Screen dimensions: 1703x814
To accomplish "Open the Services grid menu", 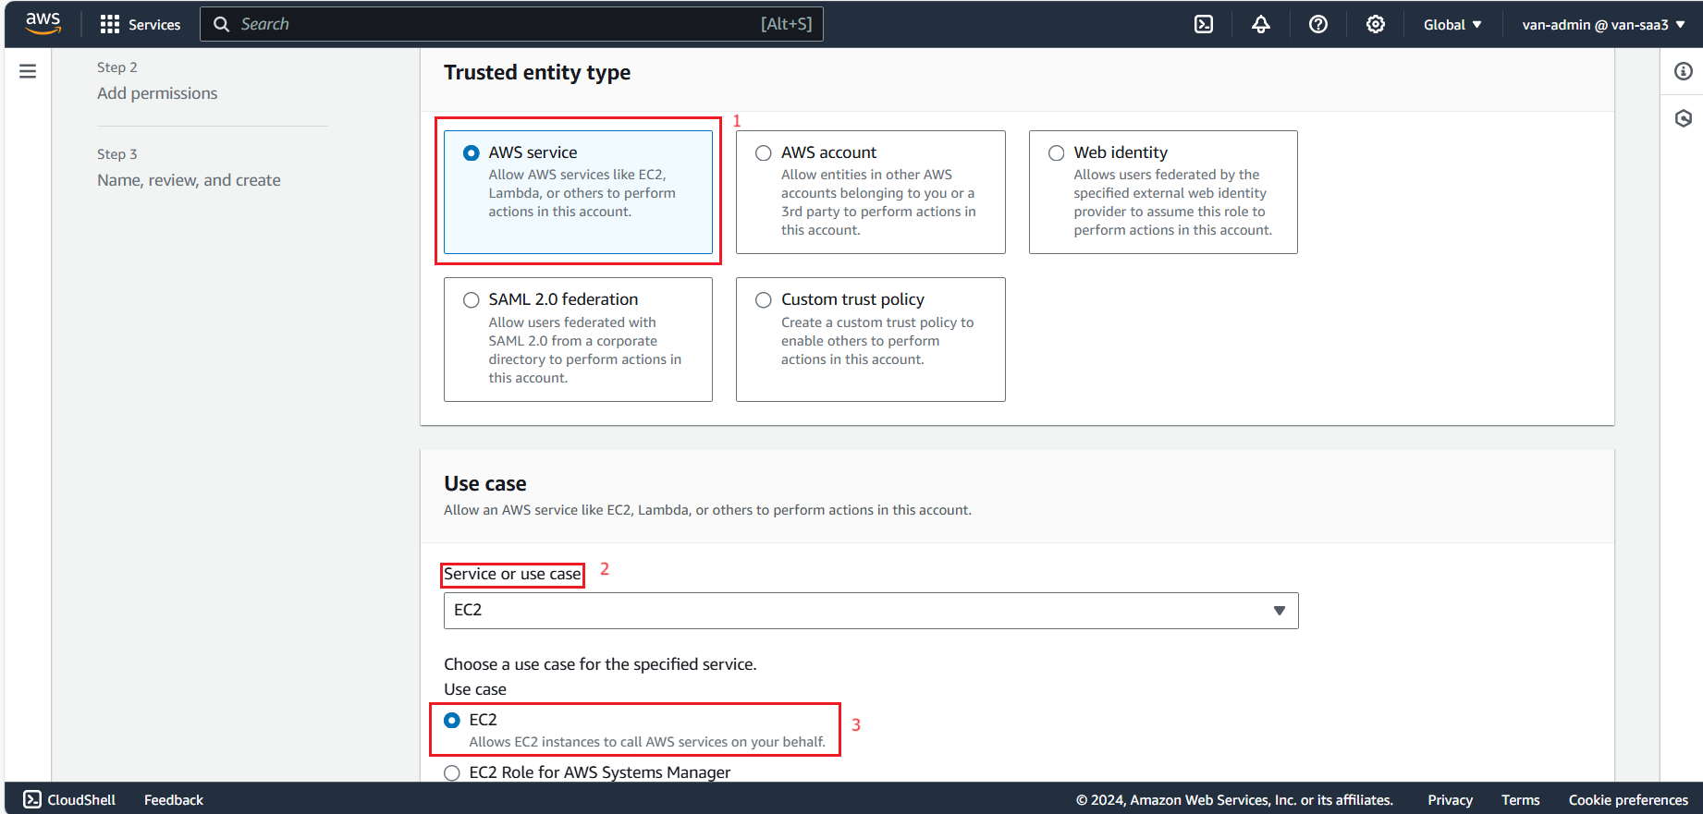I will coord(110,24).
